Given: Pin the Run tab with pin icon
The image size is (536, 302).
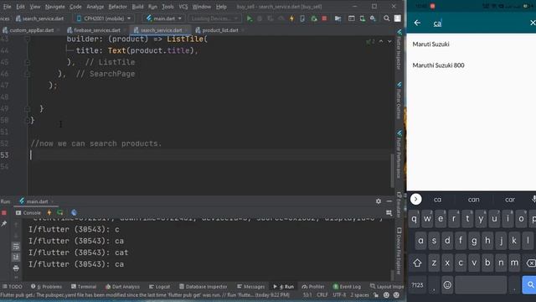Looking at the screenshot, I should click(4, 224).
